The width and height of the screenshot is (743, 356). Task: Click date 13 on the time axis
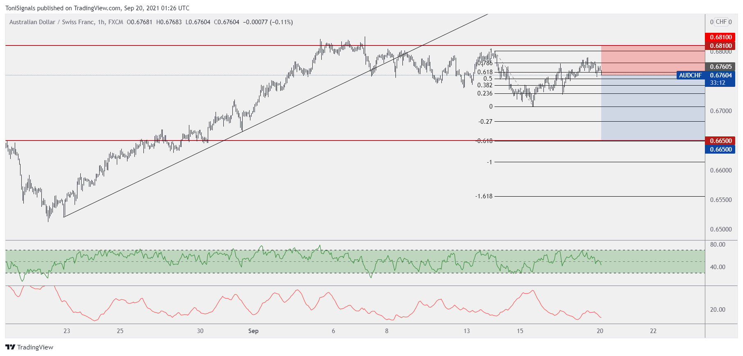pos(466,331)
